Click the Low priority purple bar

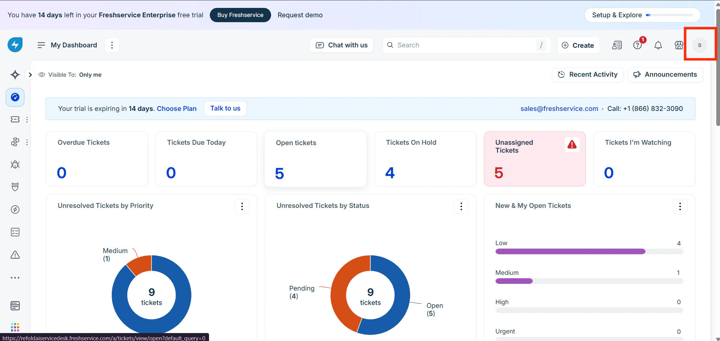pyautogui.click(x=570, y=252)
